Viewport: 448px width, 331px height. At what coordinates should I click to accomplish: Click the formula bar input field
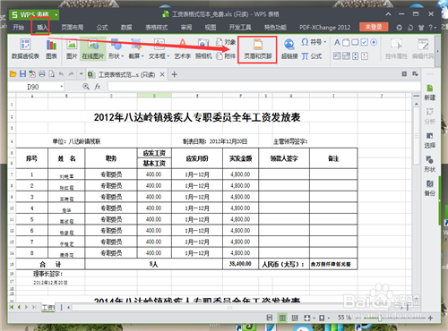pyautogui.click(x=264, y=87)
